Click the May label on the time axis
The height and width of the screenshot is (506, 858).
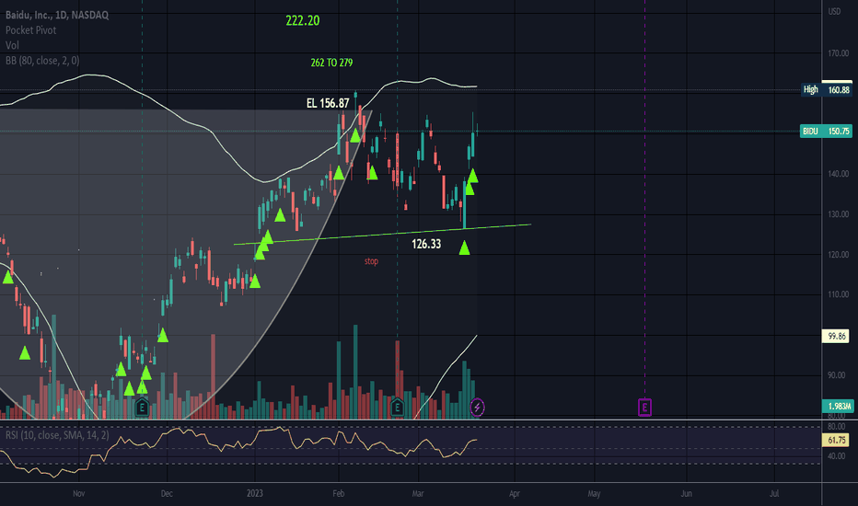(595, 493)
